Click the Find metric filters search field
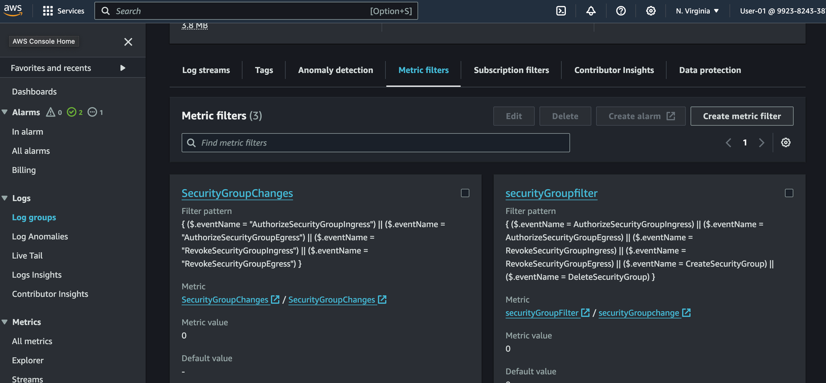The width and height of the screenshot is (826, 383). click(375, 143)
